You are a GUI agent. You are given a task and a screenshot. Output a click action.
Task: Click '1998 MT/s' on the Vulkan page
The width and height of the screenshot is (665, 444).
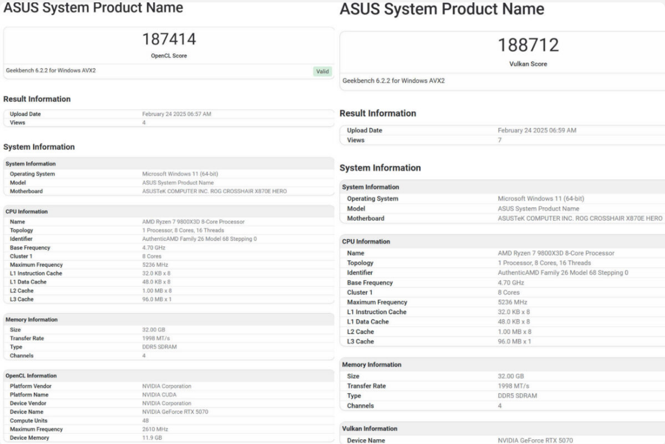click(x=513, y=386)
